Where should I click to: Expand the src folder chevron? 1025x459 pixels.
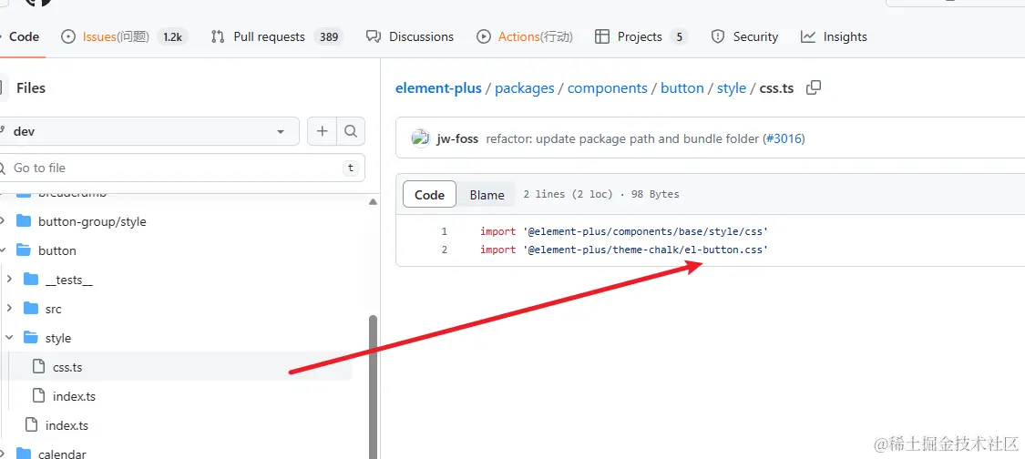pyautogui.click(x=9, y=309)
